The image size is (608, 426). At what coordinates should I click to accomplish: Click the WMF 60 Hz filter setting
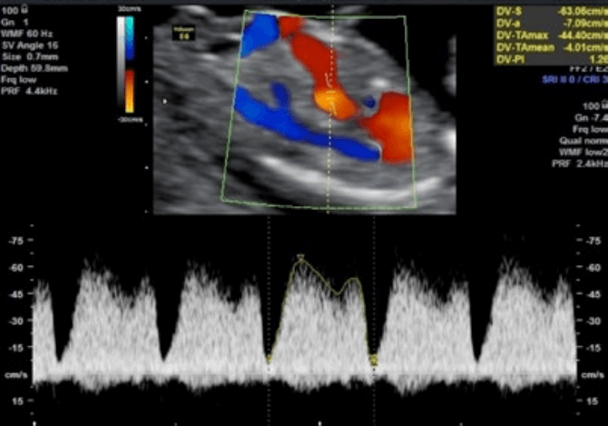click(x=30, y=32)
